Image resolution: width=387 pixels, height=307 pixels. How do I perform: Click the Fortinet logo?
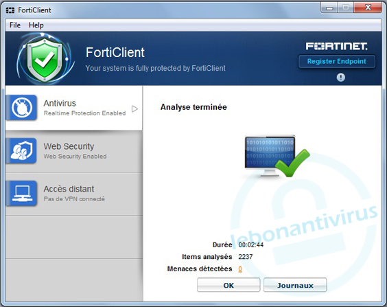pos(337,46)
